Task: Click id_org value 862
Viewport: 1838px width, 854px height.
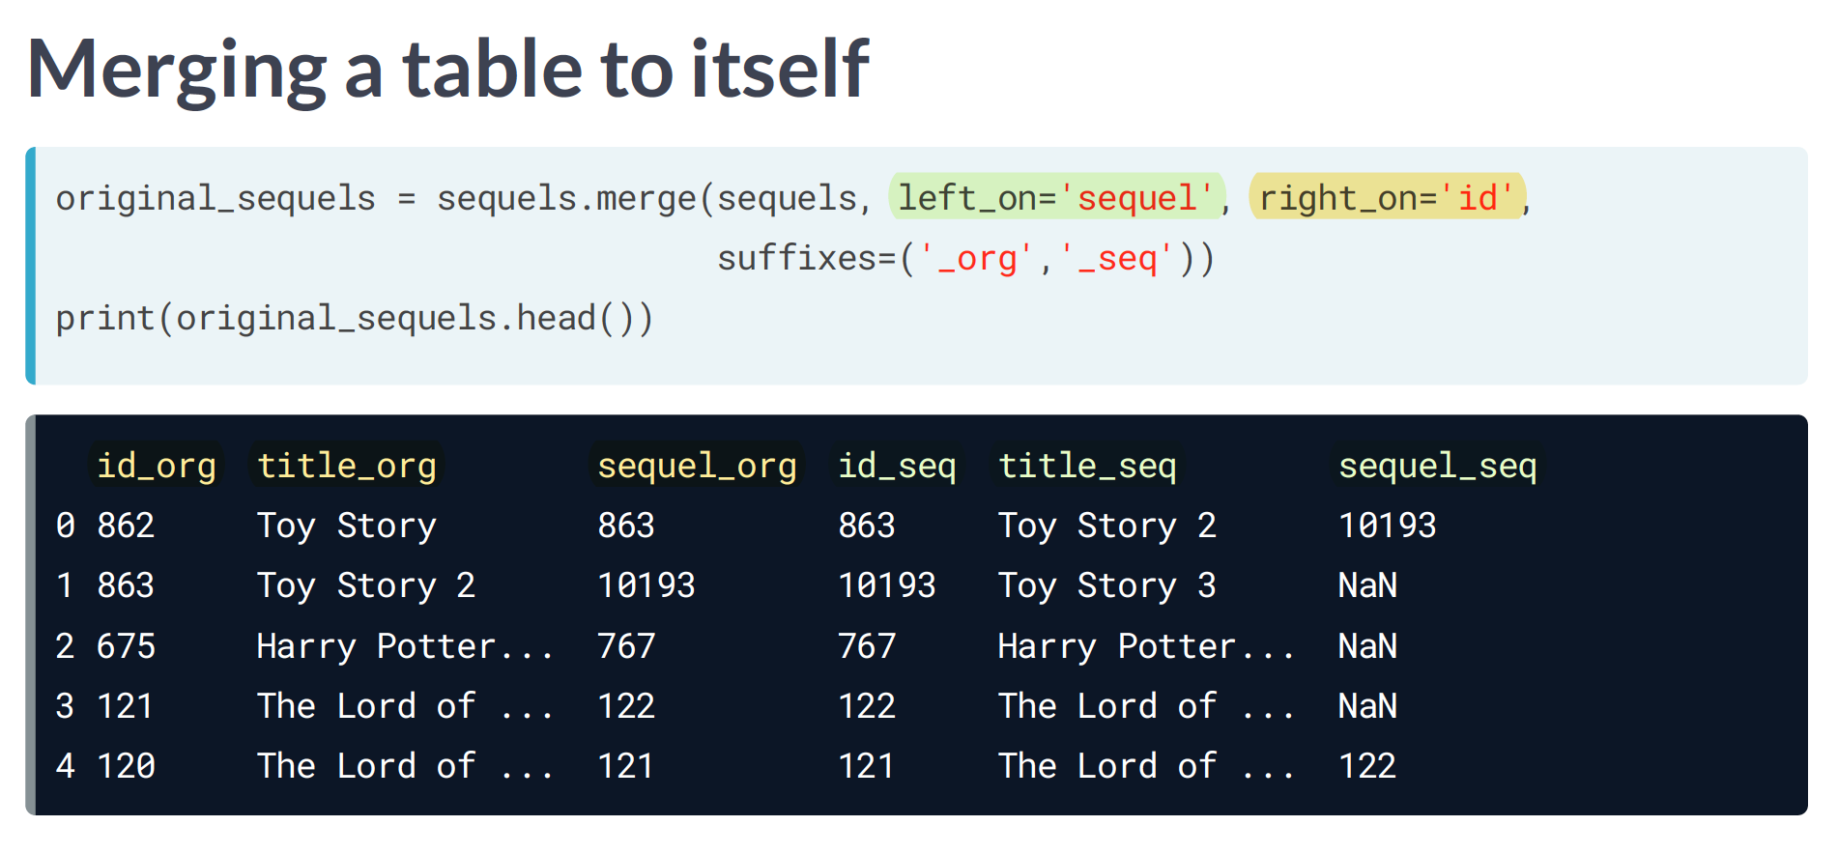Action: tap(126, 526)
